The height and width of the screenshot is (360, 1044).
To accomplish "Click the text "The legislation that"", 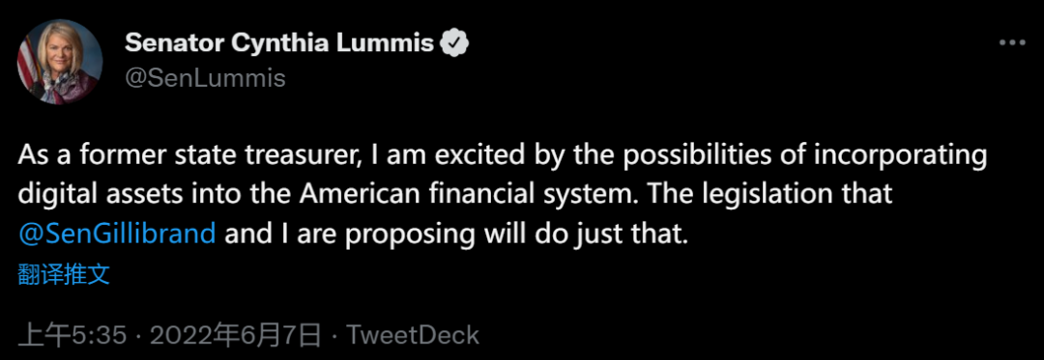I will coord(769,195).
